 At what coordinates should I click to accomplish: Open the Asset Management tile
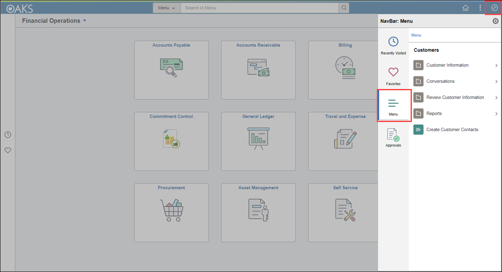[258, 213]
